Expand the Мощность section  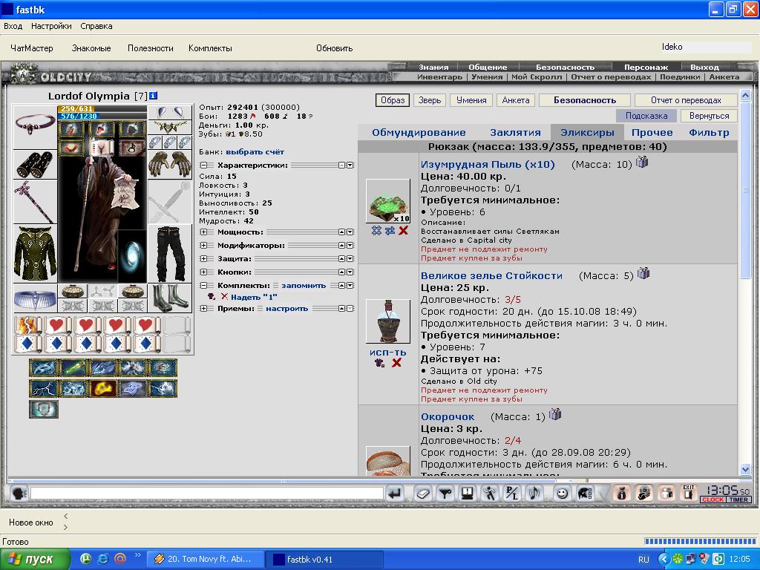click(203, 232)
